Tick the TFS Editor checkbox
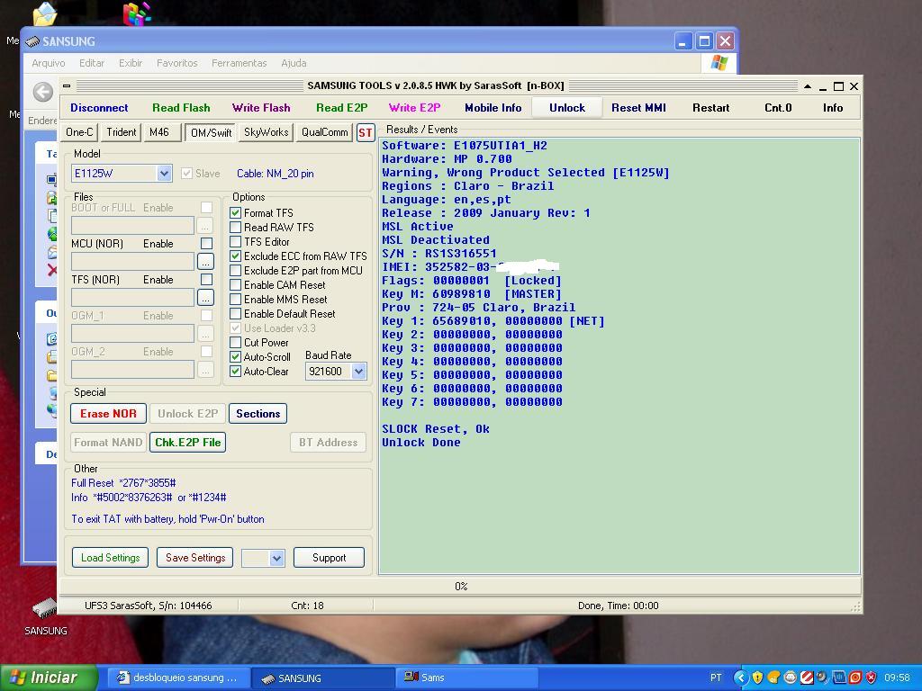 [x=235, y=241]
